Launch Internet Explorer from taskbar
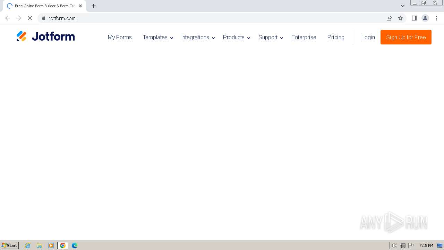 click(28, 245)
